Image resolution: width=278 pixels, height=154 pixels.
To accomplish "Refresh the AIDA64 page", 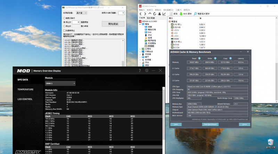I will click(x=155, y=14).
